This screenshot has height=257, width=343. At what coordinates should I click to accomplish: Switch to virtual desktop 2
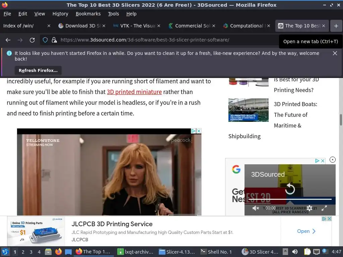point(23,252)
